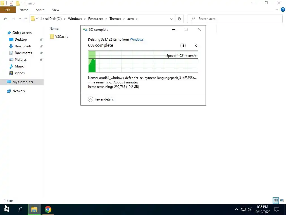Pause the delete operation

[183, 46]
